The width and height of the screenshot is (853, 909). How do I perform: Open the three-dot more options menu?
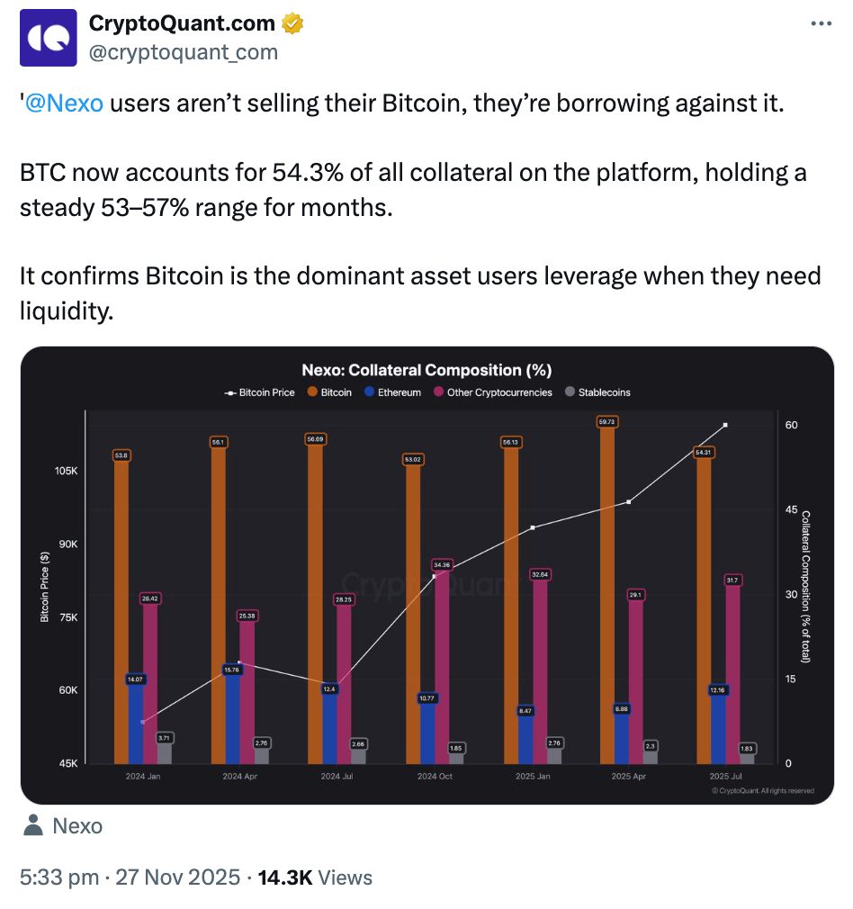822,24
